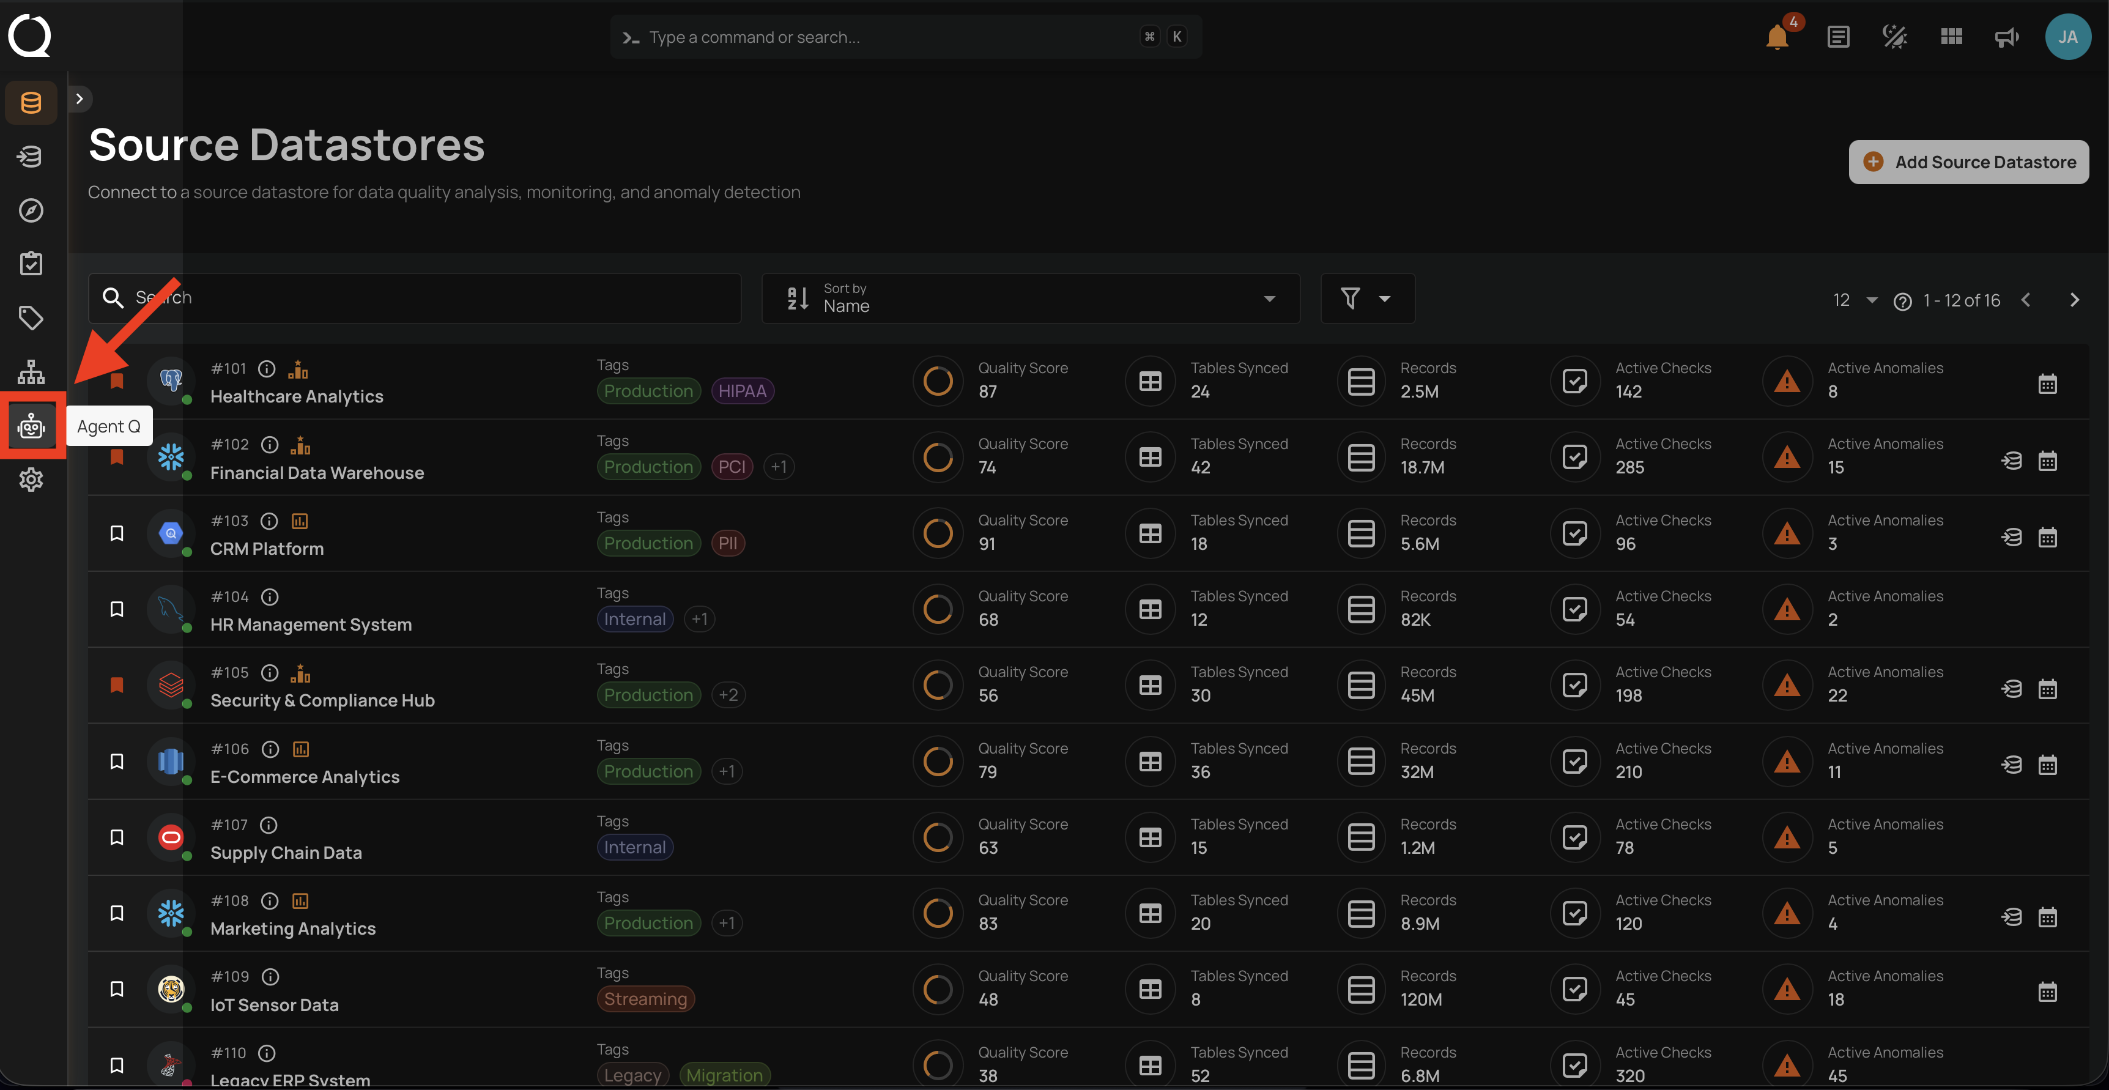Open the Checks clipboard sidebar icon
This screenshot has height=1090, width=2109.
pyautogui.click(x=31, y=264)
